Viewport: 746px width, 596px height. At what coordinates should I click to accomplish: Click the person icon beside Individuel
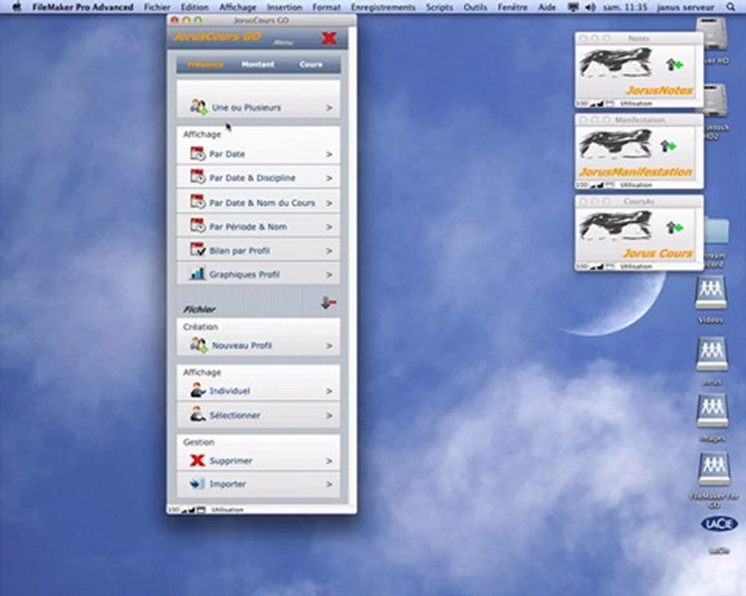pos(197,390)
